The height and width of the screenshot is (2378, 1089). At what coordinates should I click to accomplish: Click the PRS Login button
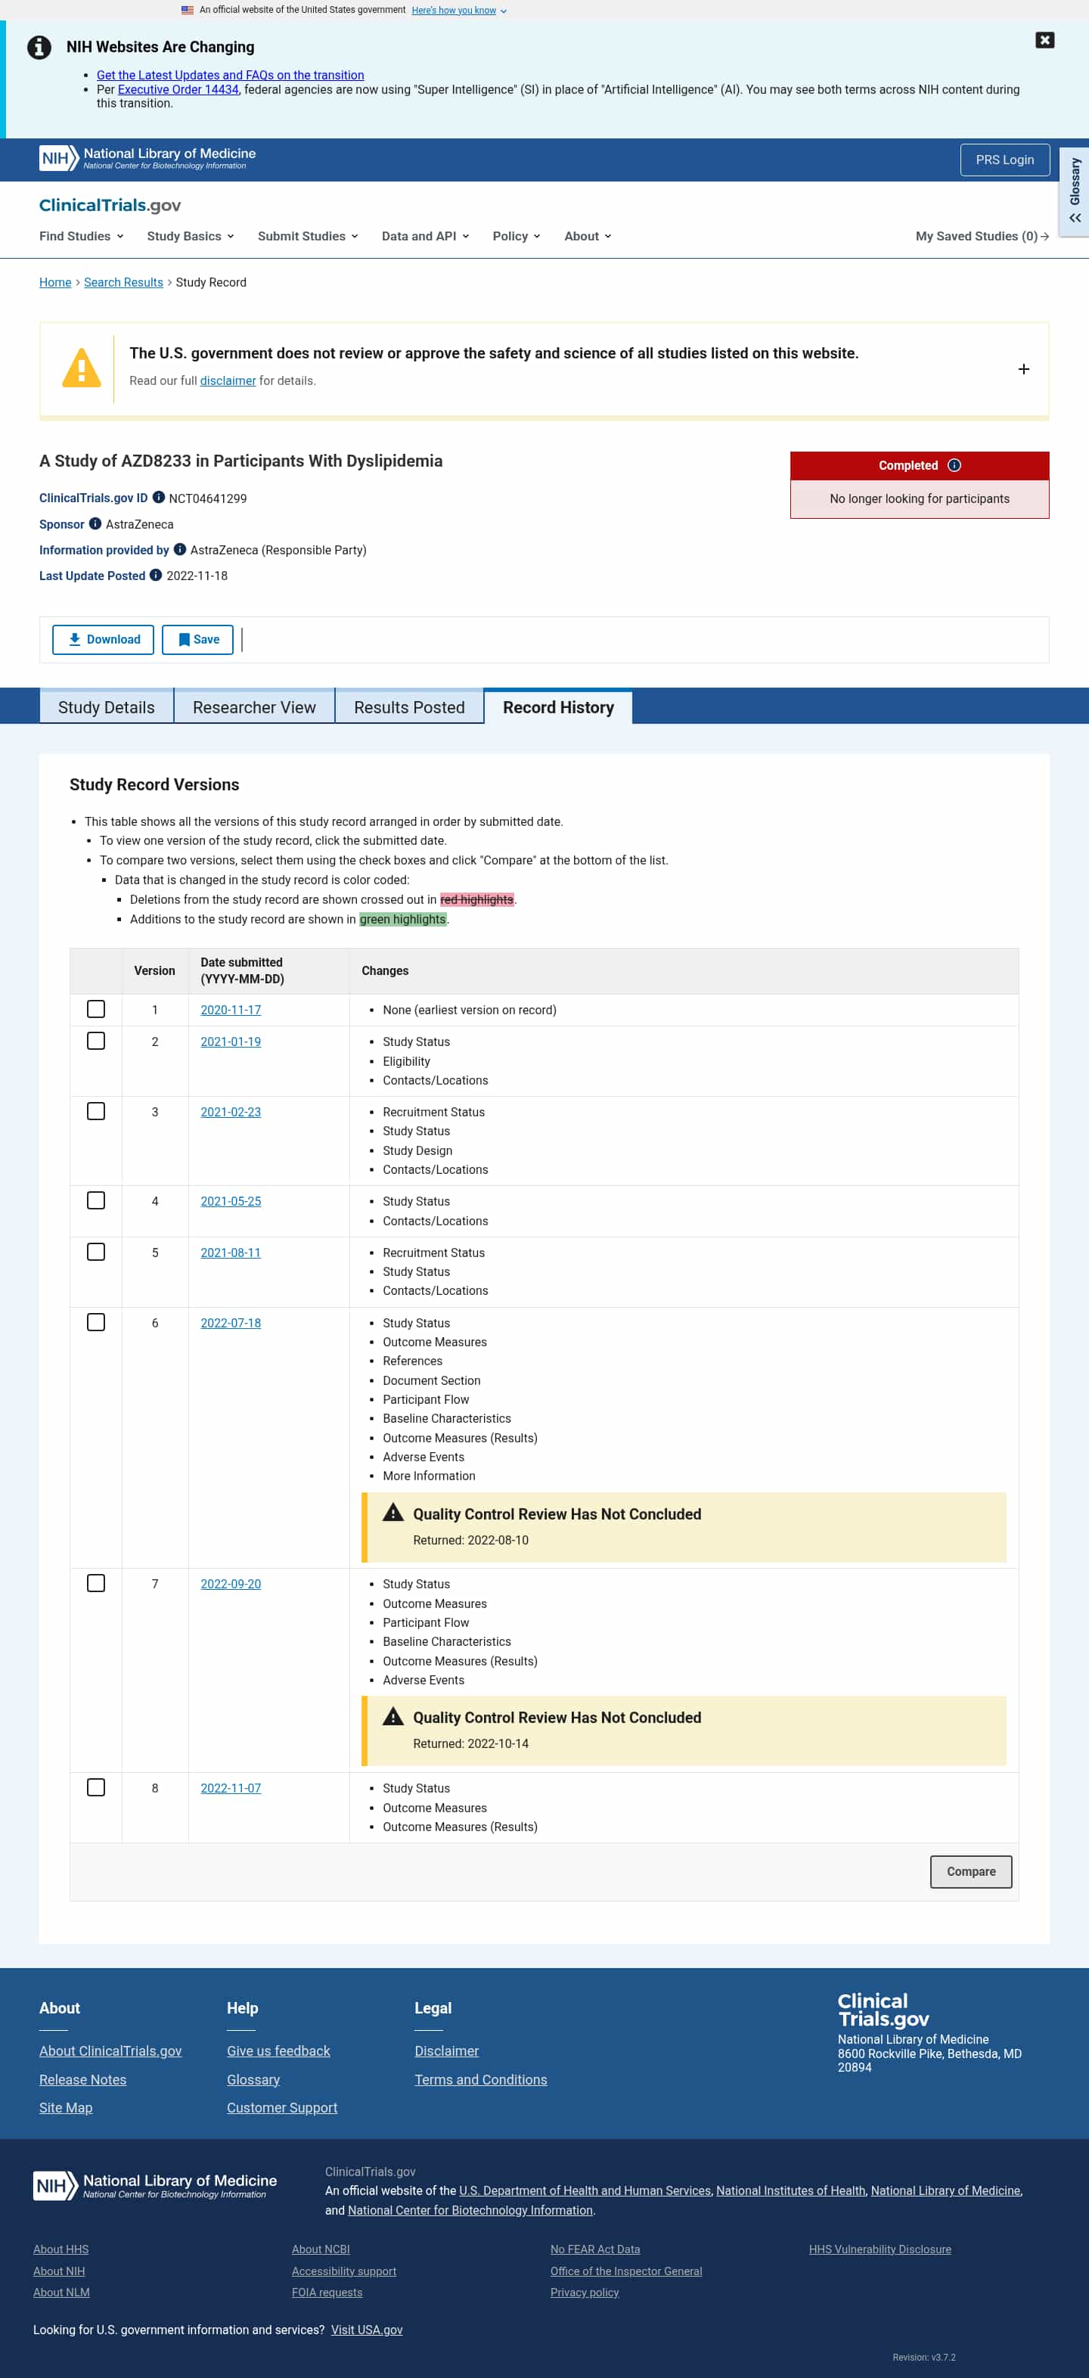coord(1005,160)
